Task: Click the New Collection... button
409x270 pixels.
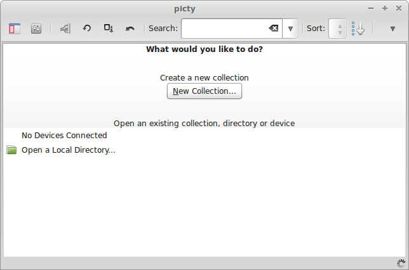Action: tap(204, 91)
